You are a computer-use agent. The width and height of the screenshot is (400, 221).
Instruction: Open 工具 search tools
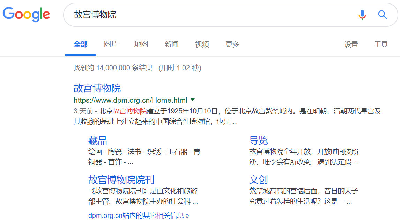381,45
